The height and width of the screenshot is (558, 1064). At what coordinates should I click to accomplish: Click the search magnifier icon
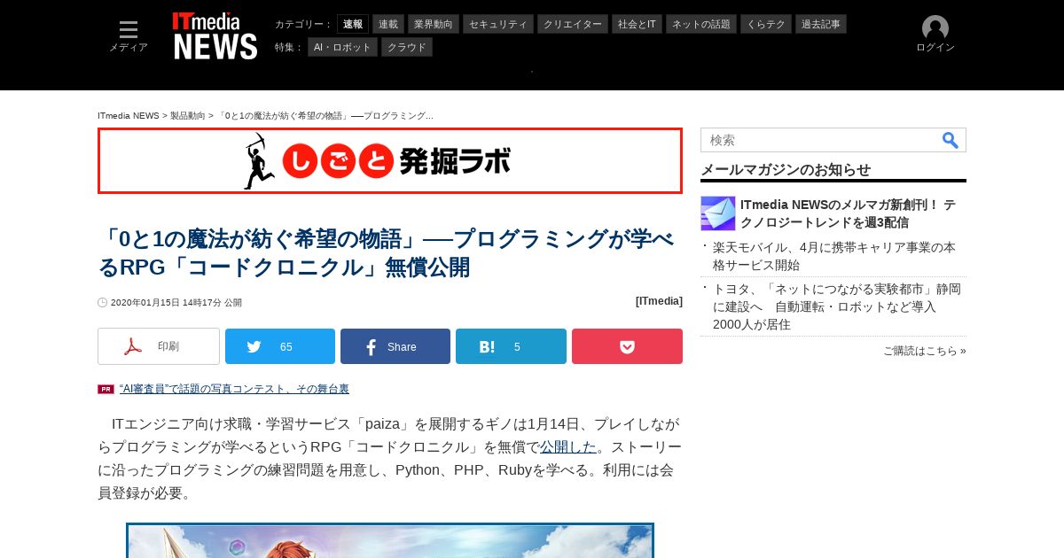(x=951, y=140)
